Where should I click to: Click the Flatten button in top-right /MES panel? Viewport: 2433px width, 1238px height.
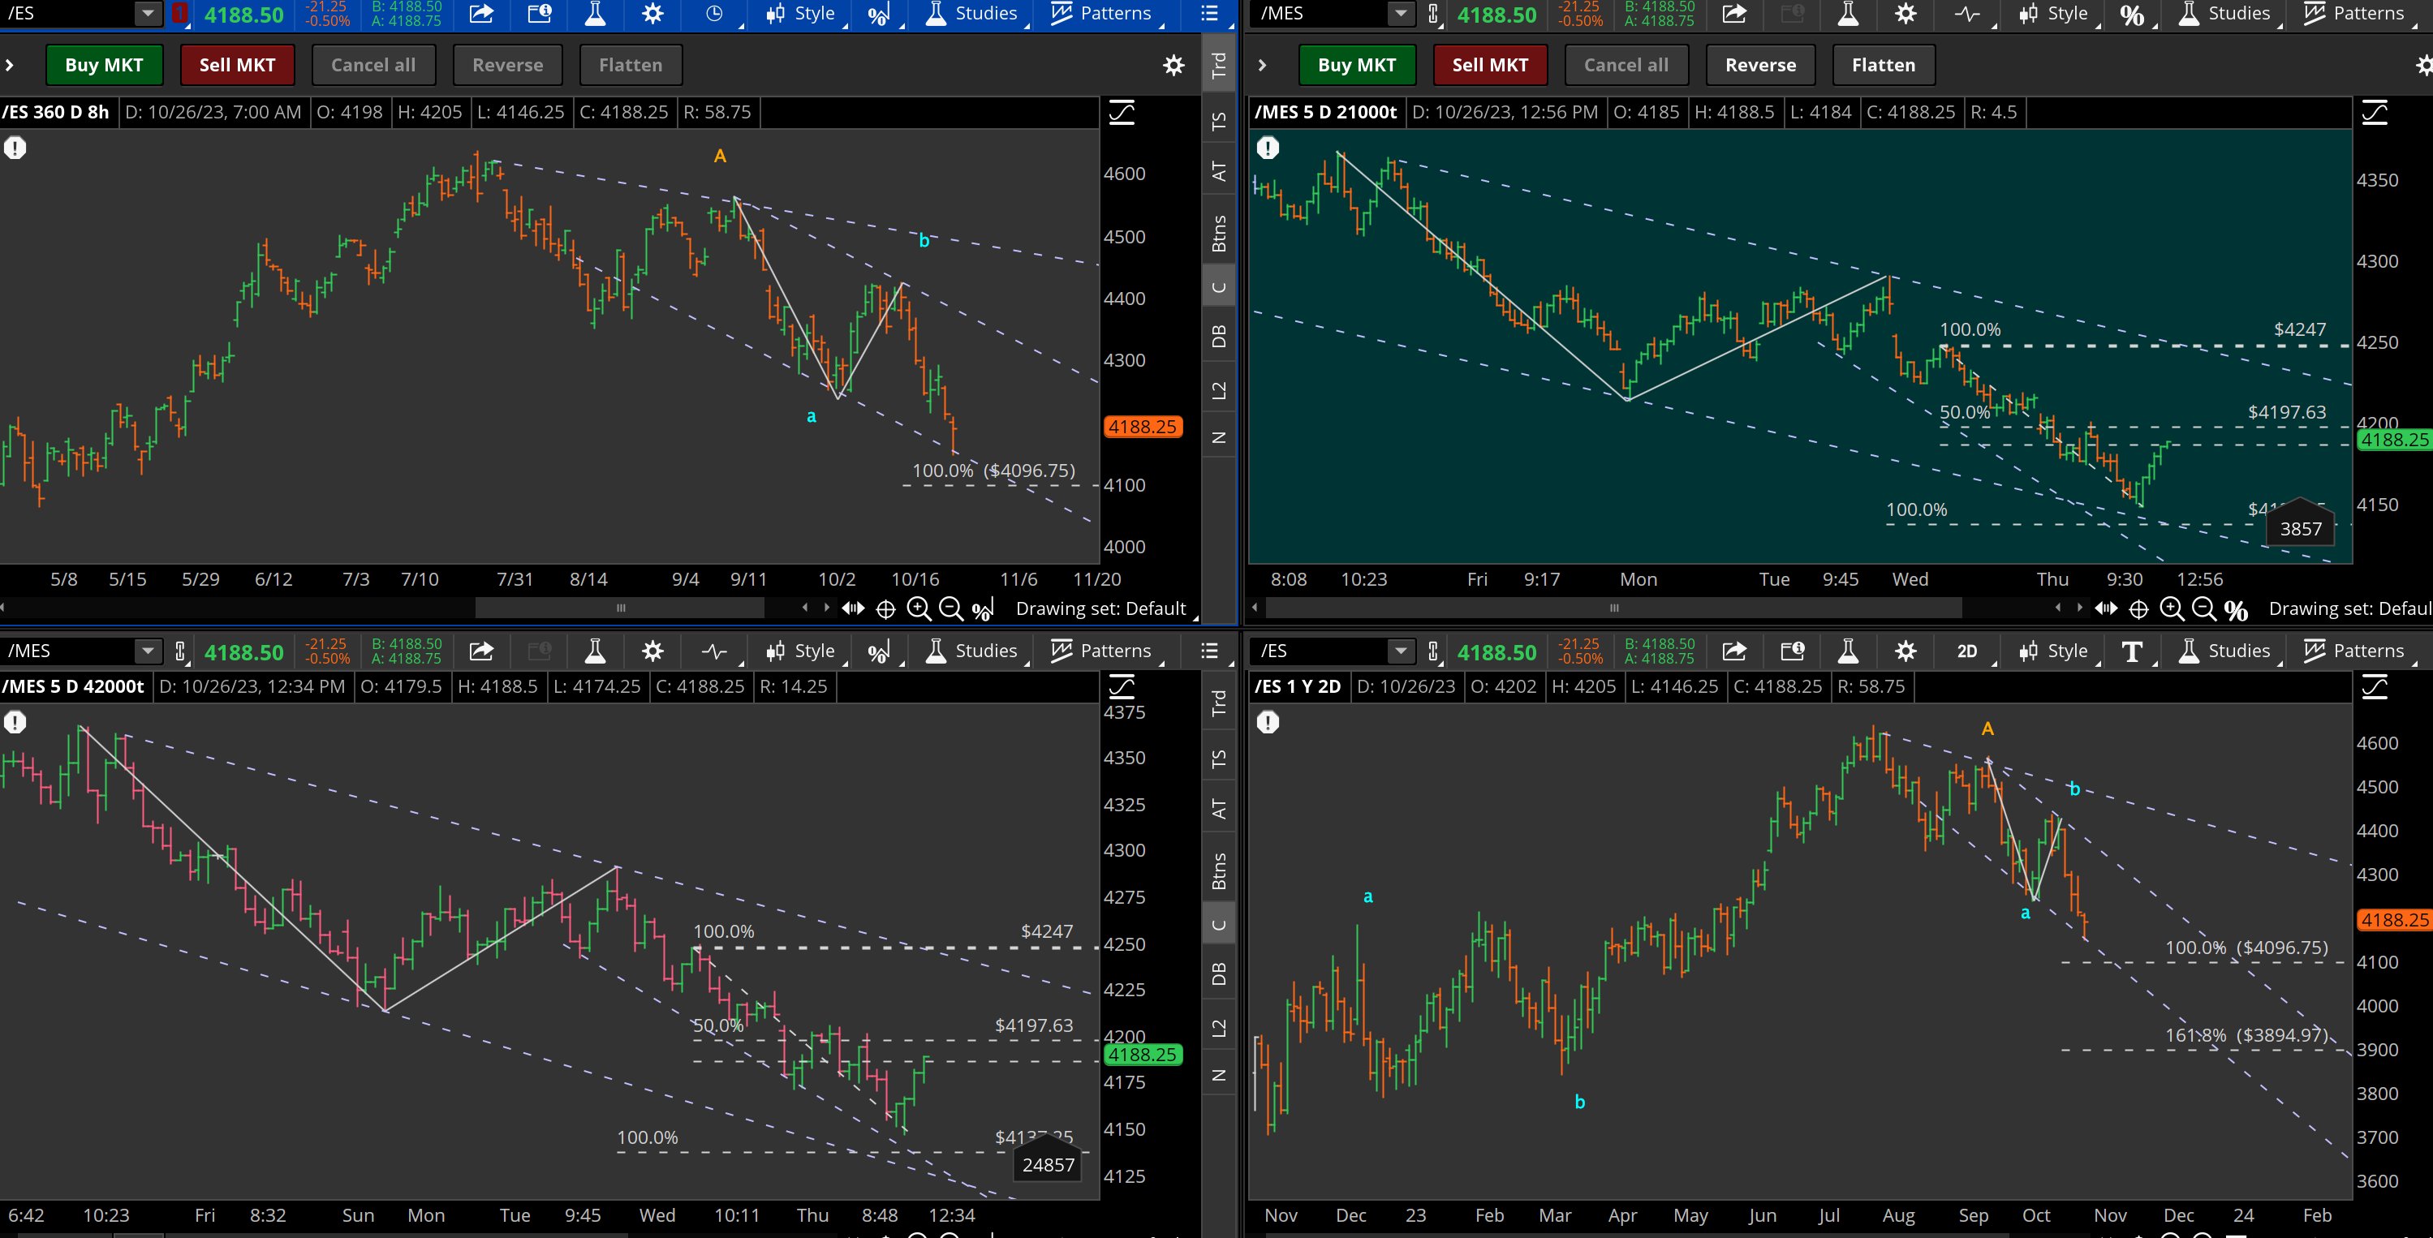(x=1884, y=65)
